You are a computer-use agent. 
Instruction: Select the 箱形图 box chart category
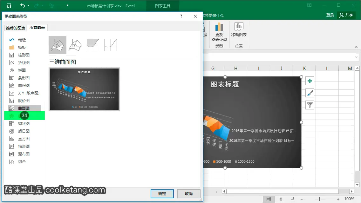[24, 146]
